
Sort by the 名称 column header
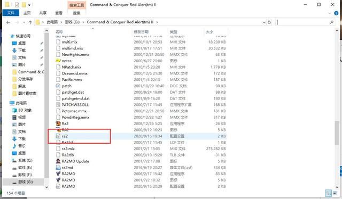tap(59, 32)
